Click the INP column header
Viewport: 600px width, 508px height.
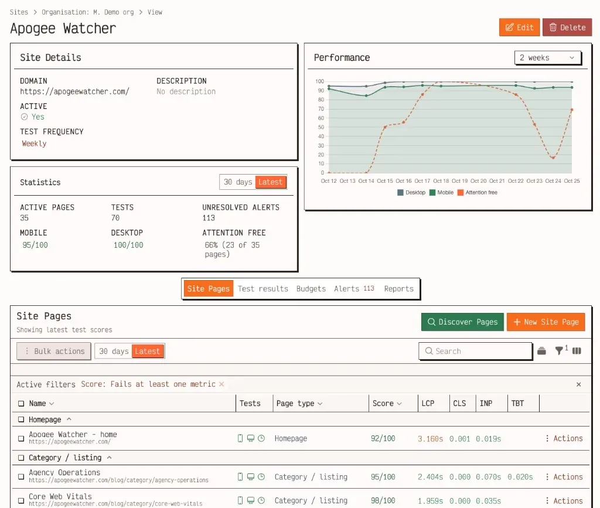[x=486, y=404]
